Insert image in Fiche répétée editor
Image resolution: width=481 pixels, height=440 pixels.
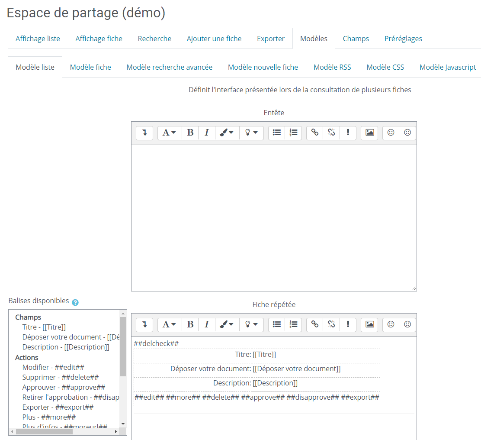click(x=370, y=325)
